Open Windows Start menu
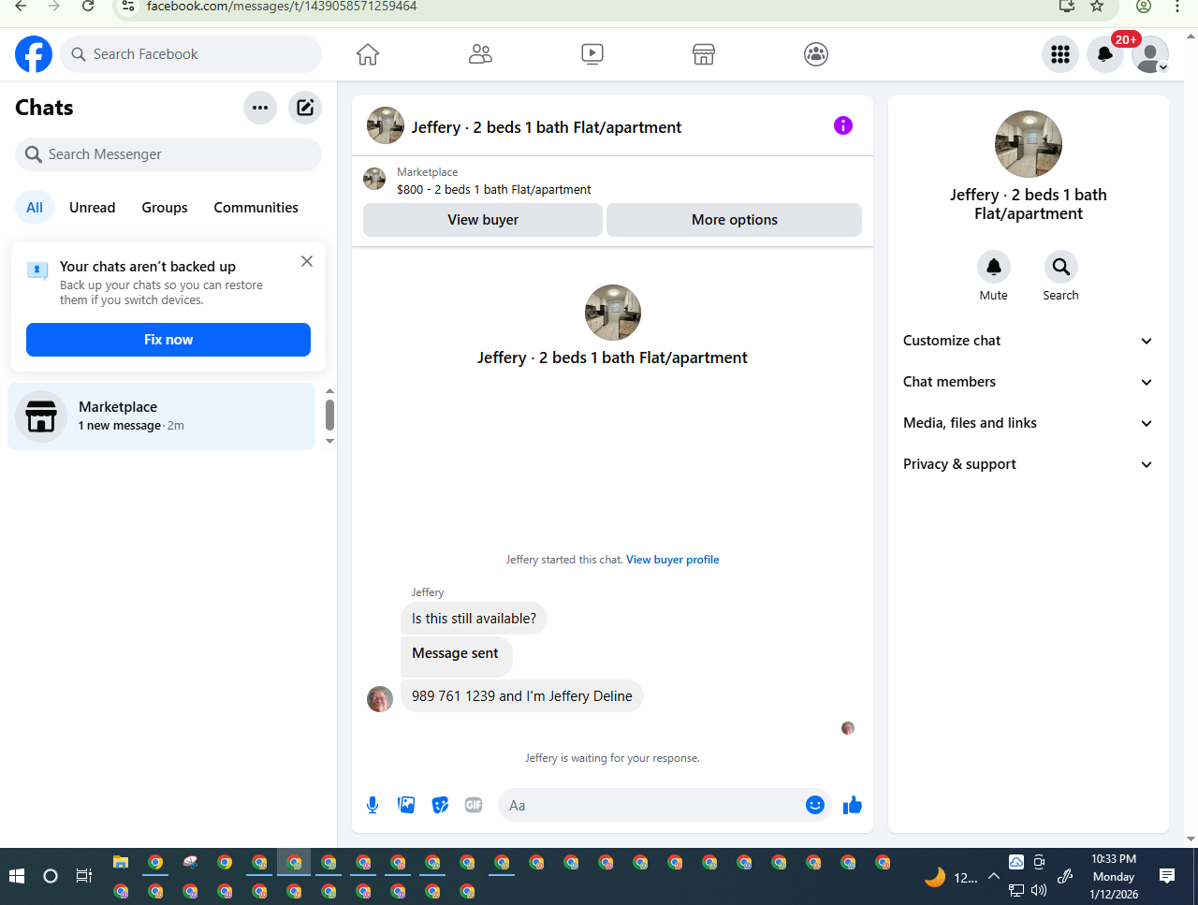The height and width of the screenshot is (905, 1198). point(16,876)
